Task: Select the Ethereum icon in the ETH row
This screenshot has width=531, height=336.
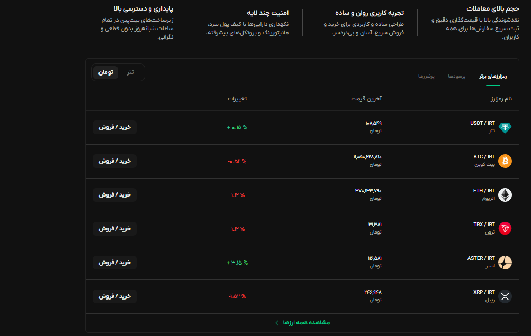Action: (x=505, y=194)
